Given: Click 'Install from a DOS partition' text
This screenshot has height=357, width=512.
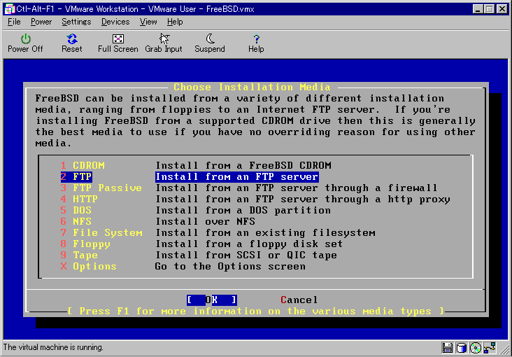Looking at the screenshot, I should (x=243, y=210).
